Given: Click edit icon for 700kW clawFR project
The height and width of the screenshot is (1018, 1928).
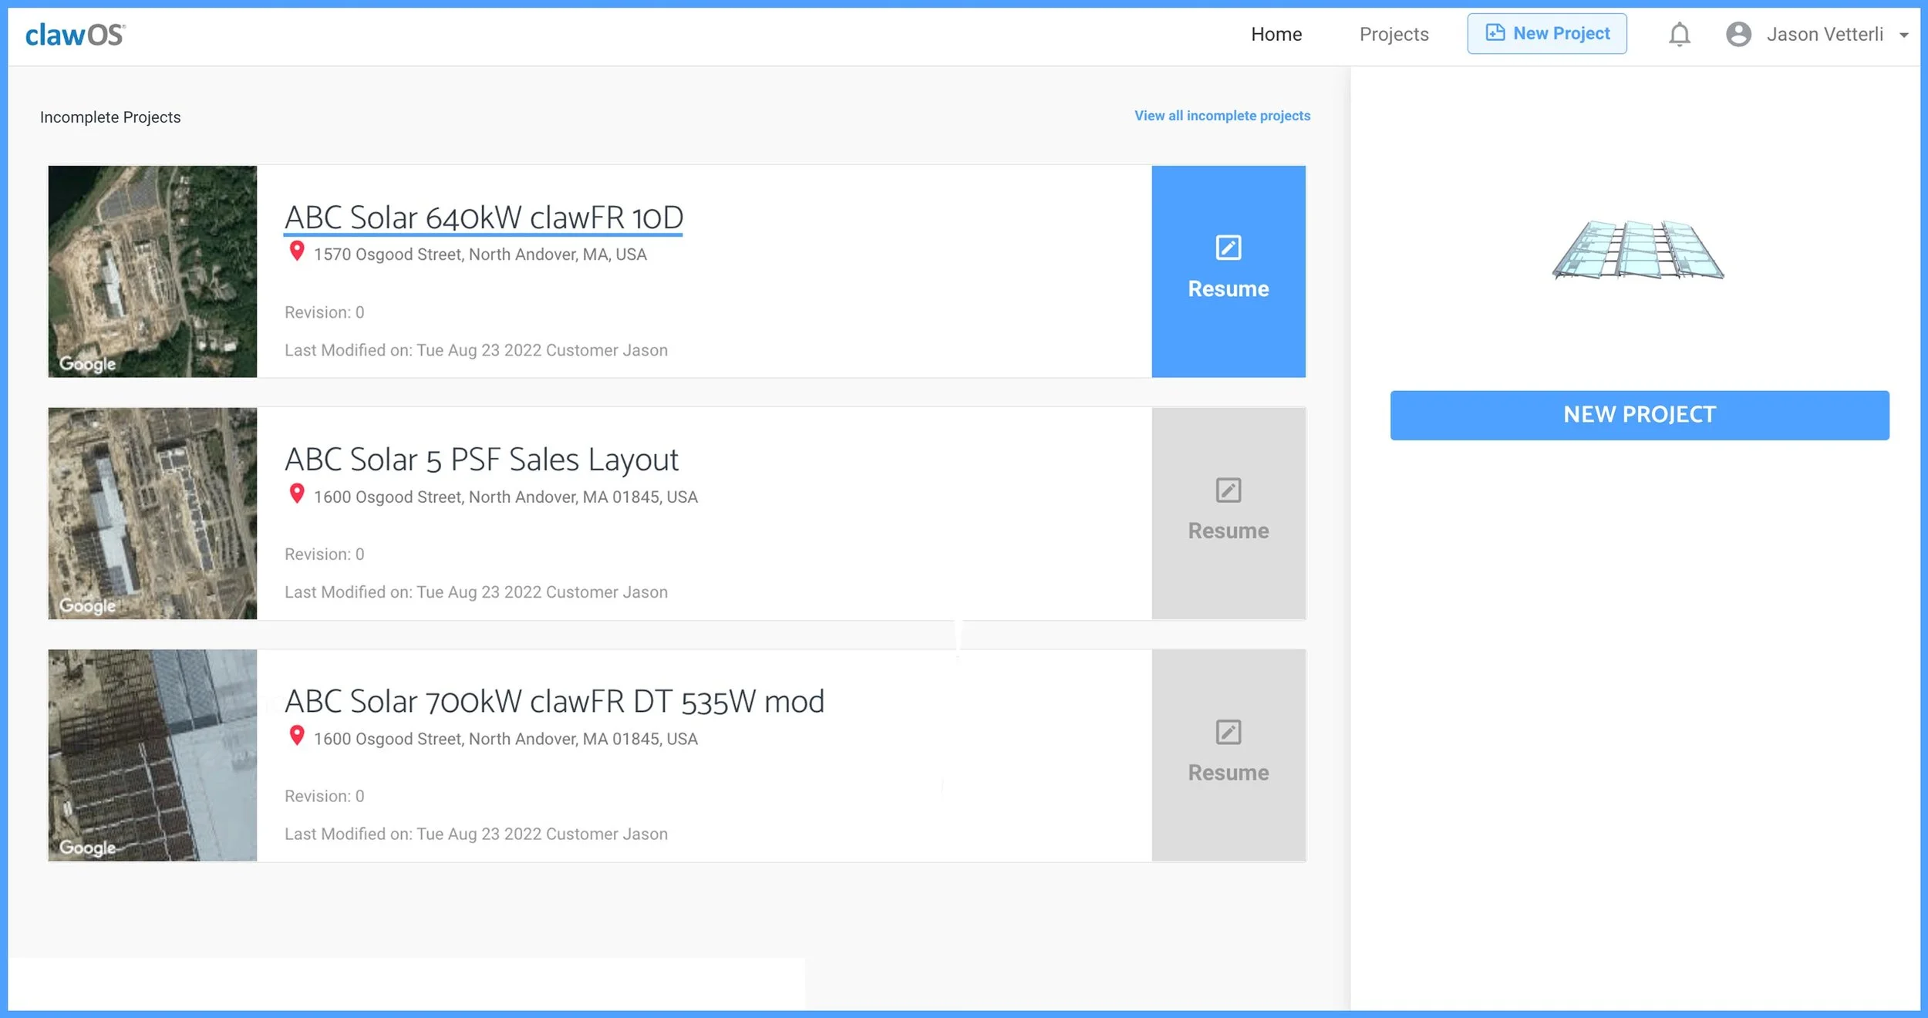Looking at the screenshot, I should coord(1228,732).
